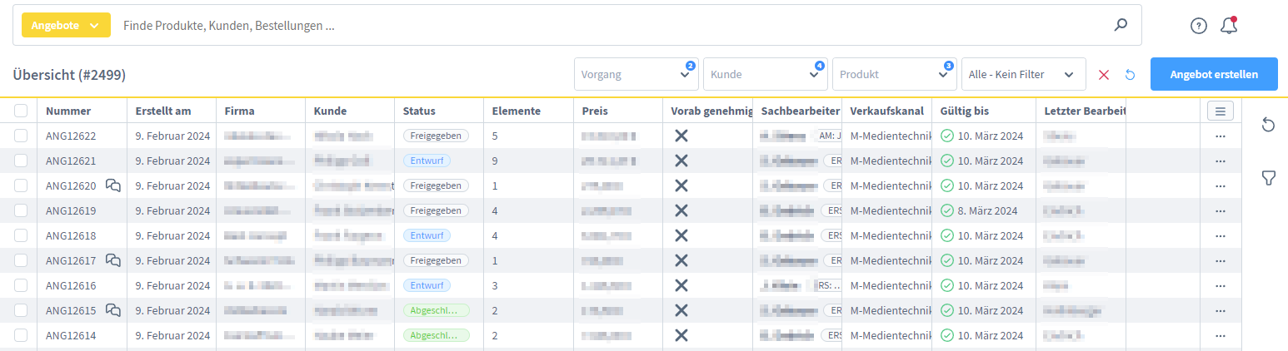Screen dimensions: 1288x351
Task: Open offer ANG12614
Action: point(71,335)
